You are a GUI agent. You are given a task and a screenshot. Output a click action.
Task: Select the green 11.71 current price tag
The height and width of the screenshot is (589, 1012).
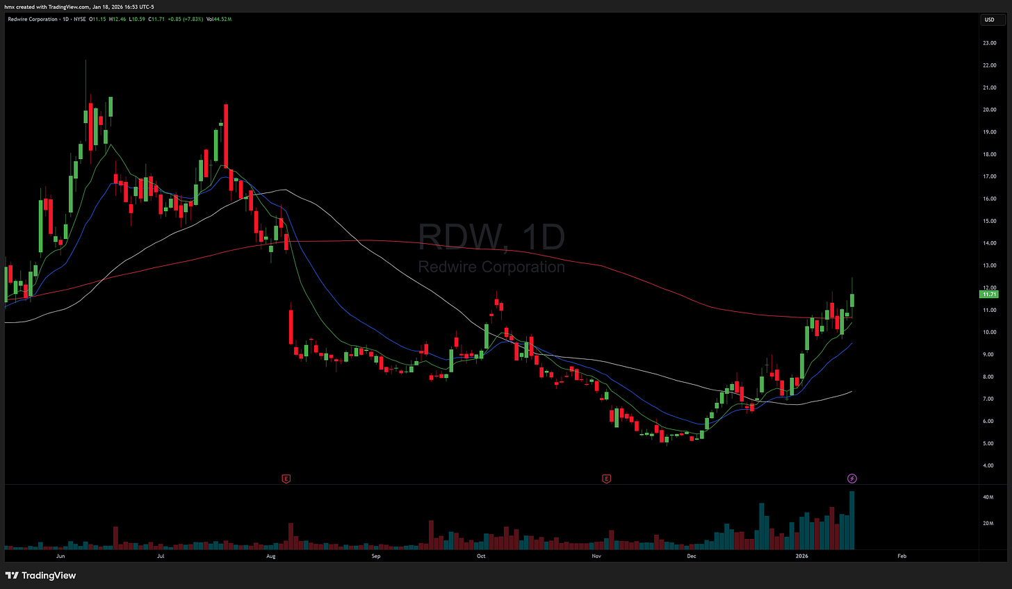[989, 294]
